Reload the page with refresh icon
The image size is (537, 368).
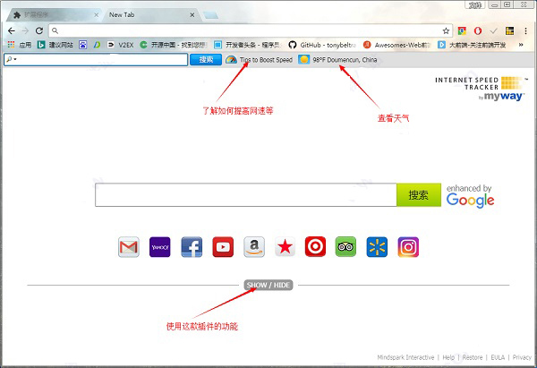tap(39, 30)
